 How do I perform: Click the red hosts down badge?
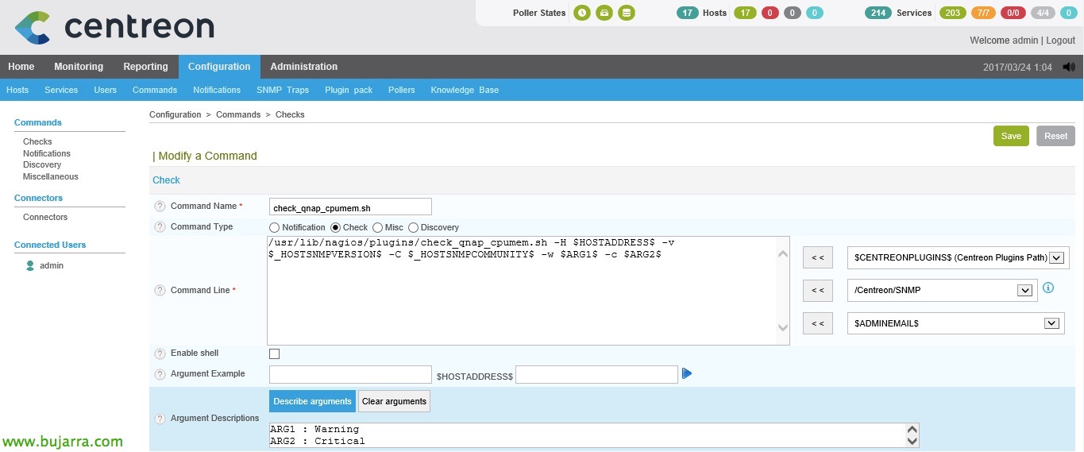tap(770, 13)
